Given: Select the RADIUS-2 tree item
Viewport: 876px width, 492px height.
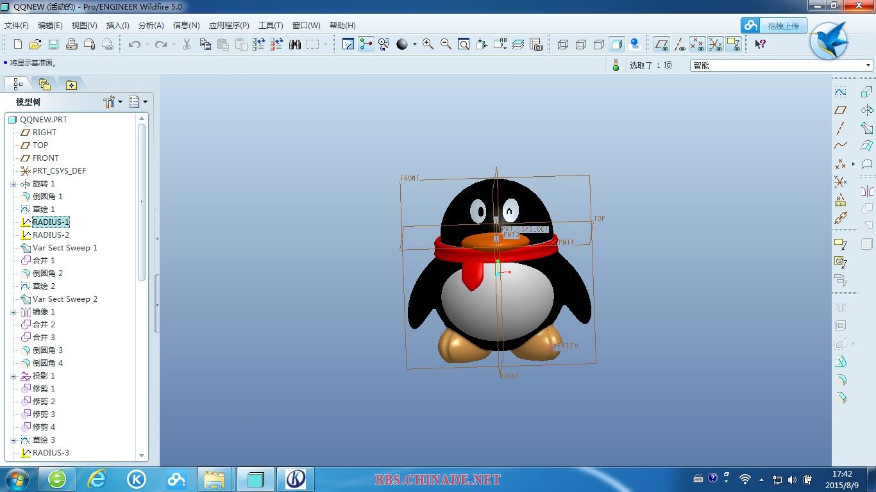Looking at the screenshot, I should (51, 235).
